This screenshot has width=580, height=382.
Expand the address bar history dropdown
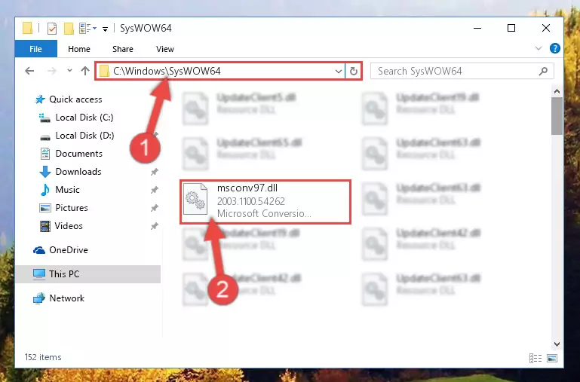(x=338, y=71)
